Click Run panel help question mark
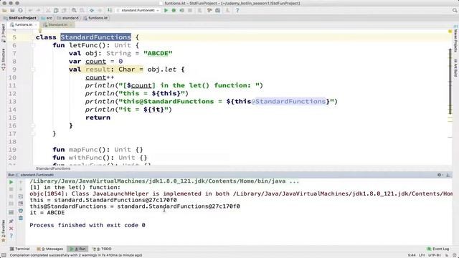 (x=11, y=236)
